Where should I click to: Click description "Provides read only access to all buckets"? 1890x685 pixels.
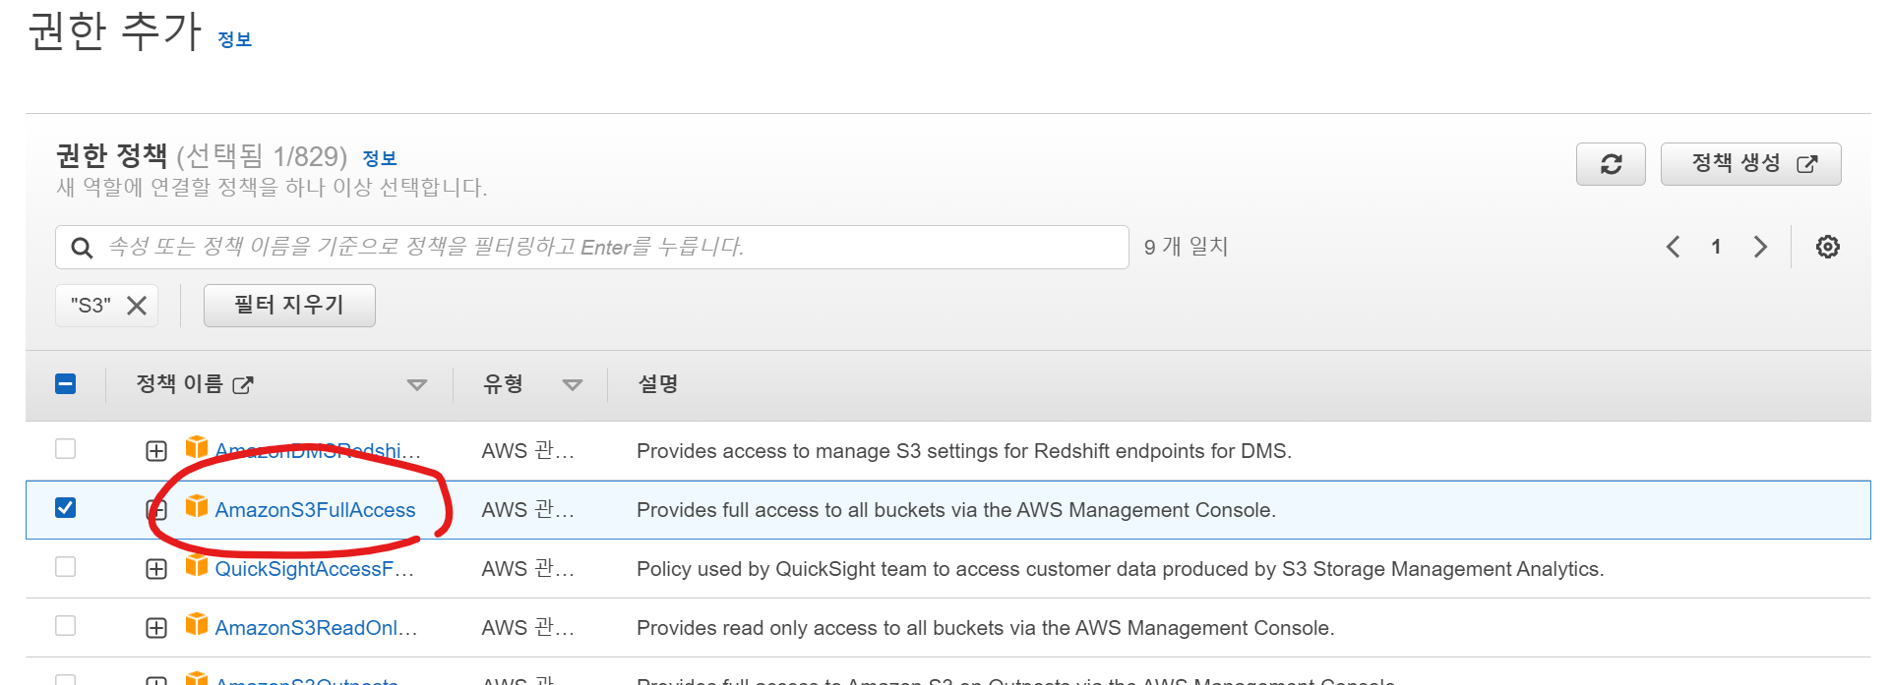pos(986,628)
